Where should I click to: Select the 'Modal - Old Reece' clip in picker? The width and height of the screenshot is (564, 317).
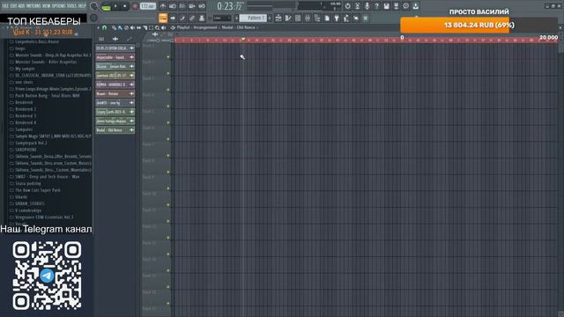click(x=115, y=130)
